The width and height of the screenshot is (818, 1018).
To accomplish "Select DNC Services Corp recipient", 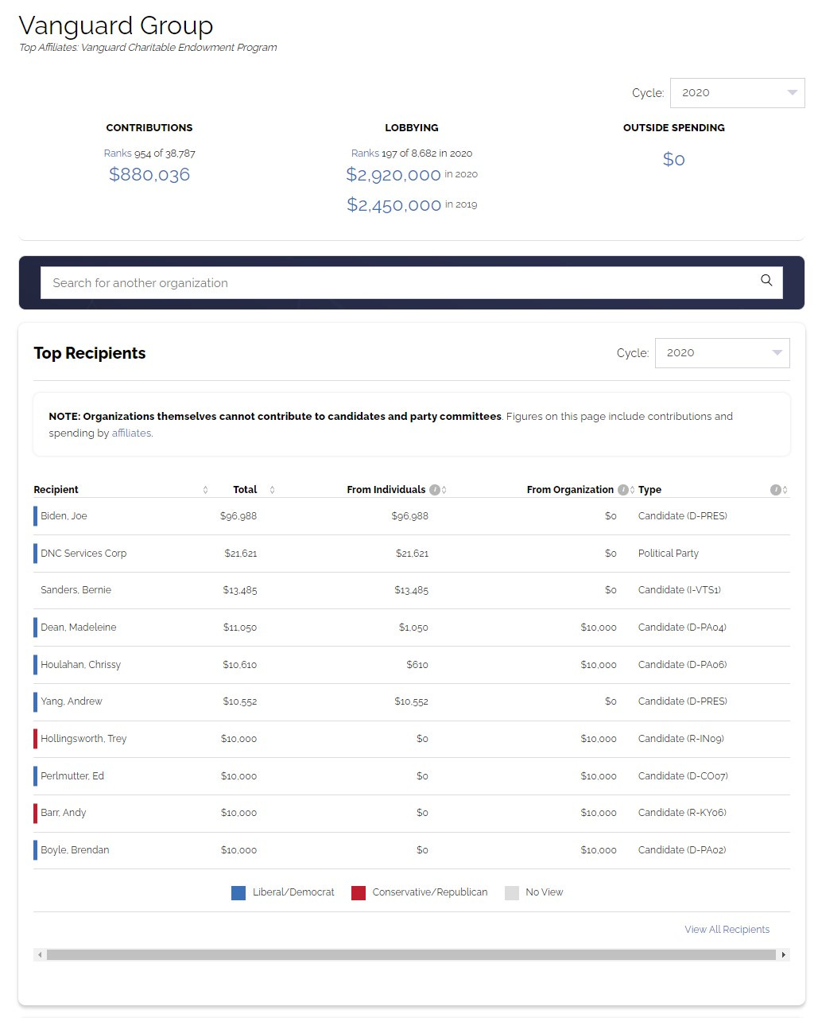I will pos(83,554).
